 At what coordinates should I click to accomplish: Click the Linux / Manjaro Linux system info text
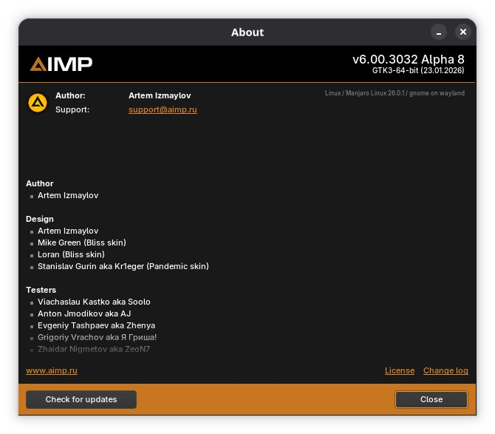(395, 93)
